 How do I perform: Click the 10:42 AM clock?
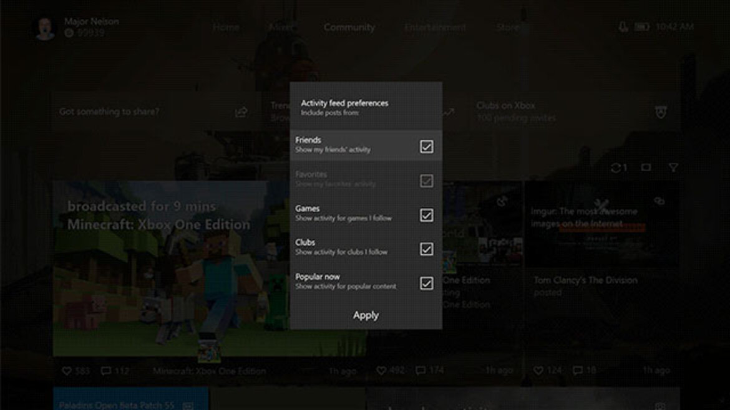674,27
